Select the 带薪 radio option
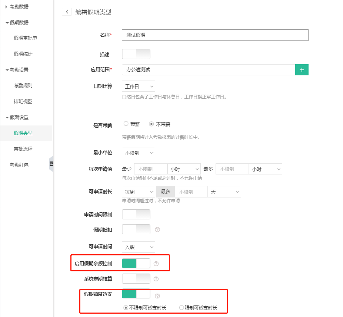The width and height of the screenshot is (343, 317). point(126,124)
